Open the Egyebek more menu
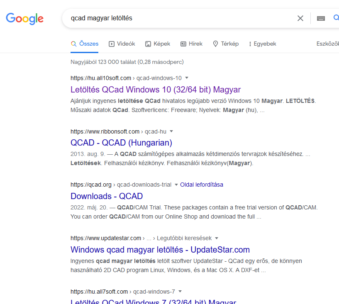Viewport: 339px width, 304px height. [262, 44]
